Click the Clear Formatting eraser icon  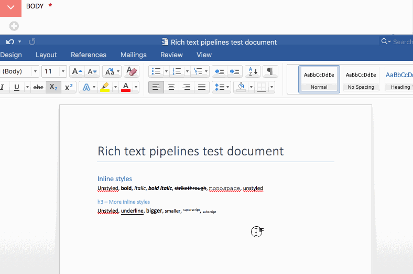tap(132, 71)
